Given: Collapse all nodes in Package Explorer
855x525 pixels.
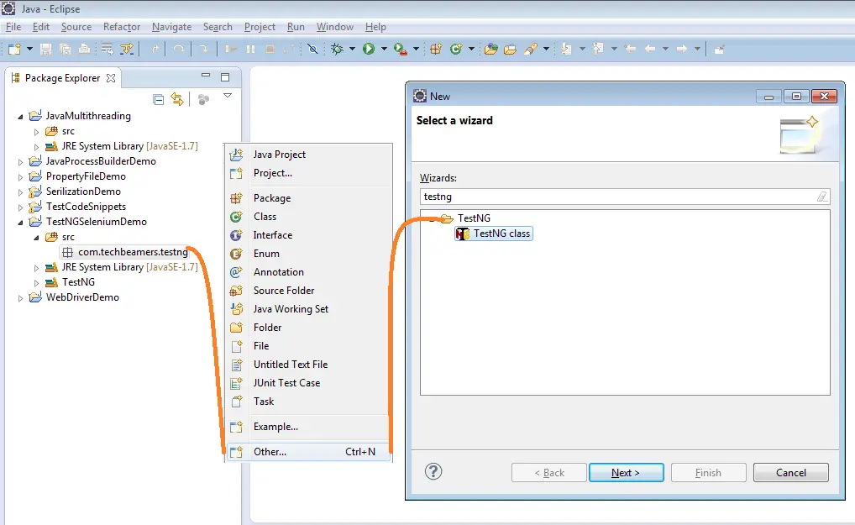Looking at the screenshot, I should click(x=158, y=98).
